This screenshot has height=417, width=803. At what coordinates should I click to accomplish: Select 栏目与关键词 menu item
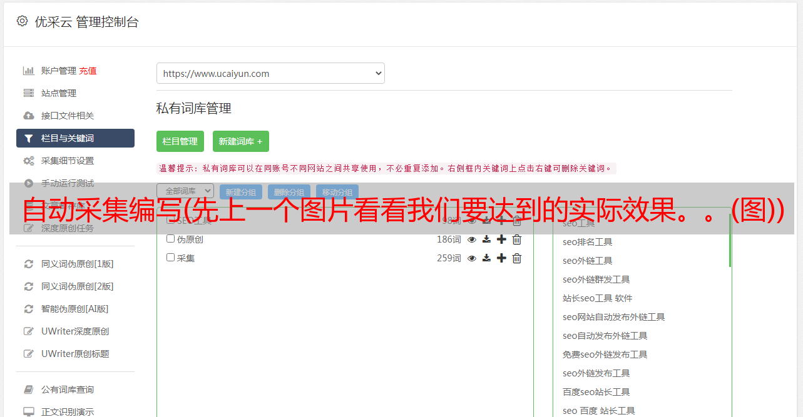tap(75, 138)
